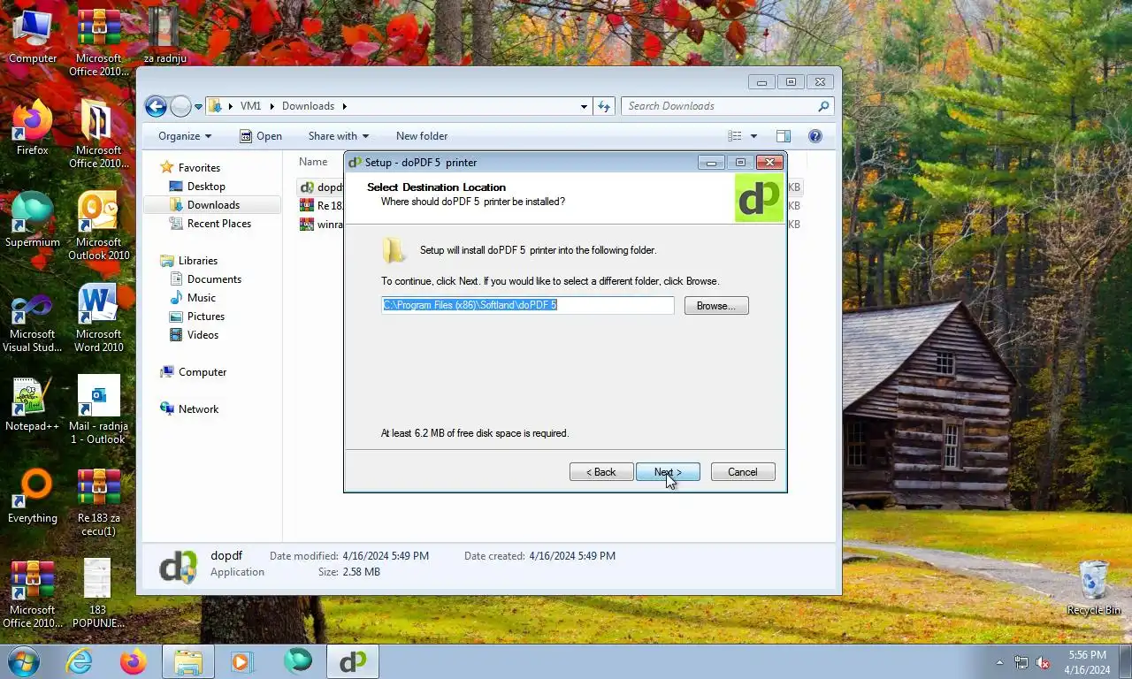Open the Pictures library
The image size is (1132, 679).
click(205, 317)
